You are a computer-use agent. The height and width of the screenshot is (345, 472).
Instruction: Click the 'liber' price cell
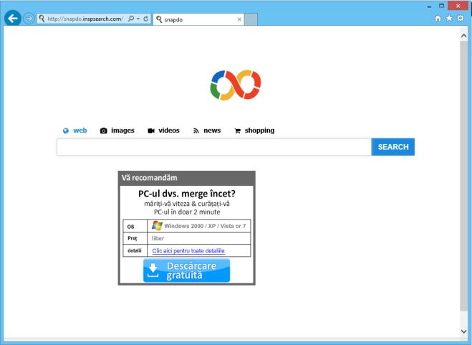[x=199, y=238]
